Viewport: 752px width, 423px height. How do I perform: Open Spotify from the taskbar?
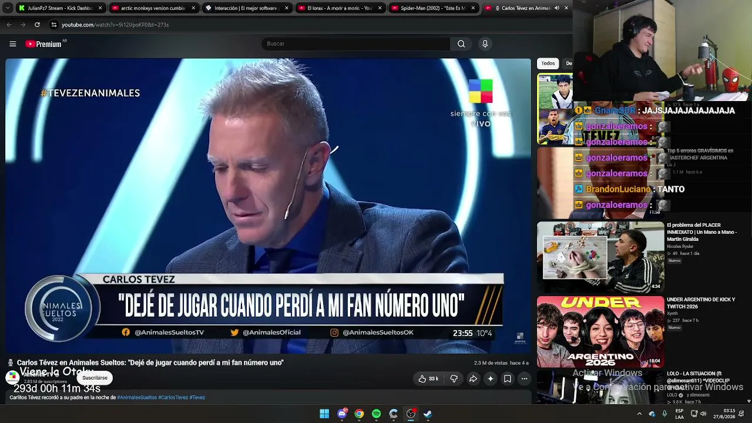(377, 414)
